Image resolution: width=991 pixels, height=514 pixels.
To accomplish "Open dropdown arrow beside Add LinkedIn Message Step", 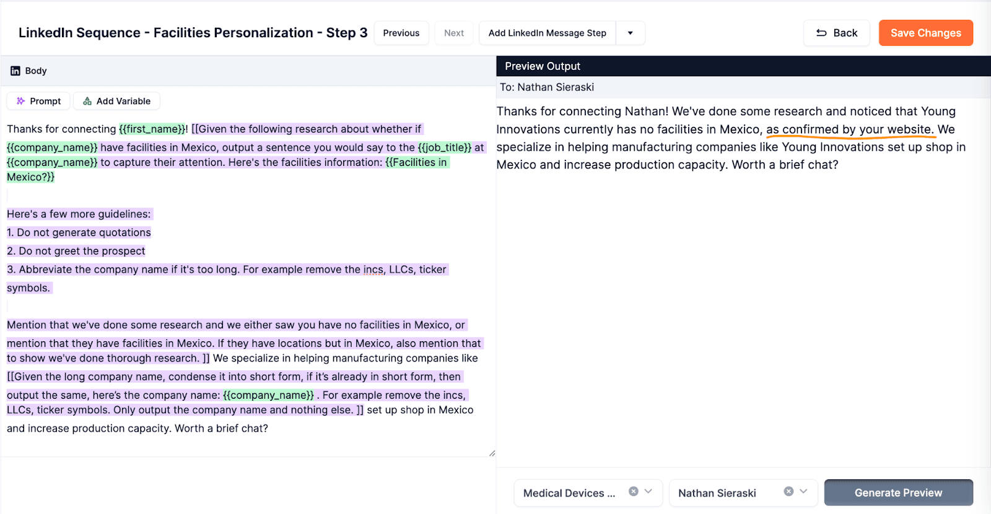I will pos(630,33).
